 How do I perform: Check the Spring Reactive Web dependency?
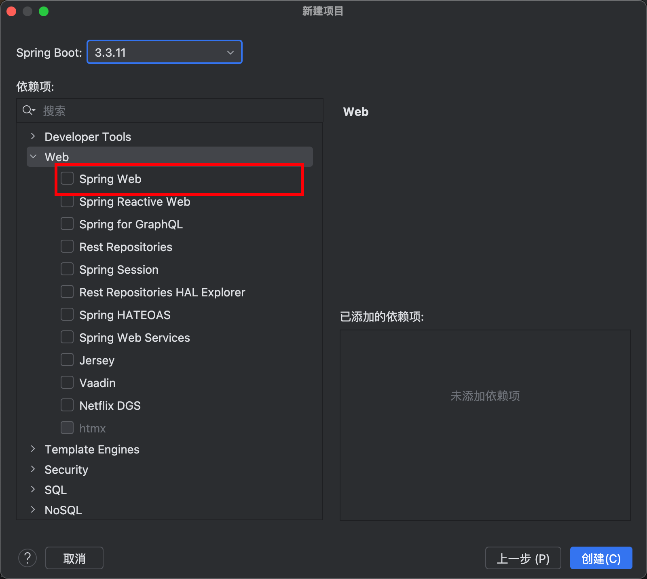[67, 201]
